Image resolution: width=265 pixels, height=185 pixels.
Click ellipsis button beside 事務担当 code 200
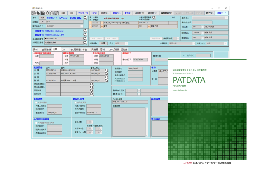point(202,38)
